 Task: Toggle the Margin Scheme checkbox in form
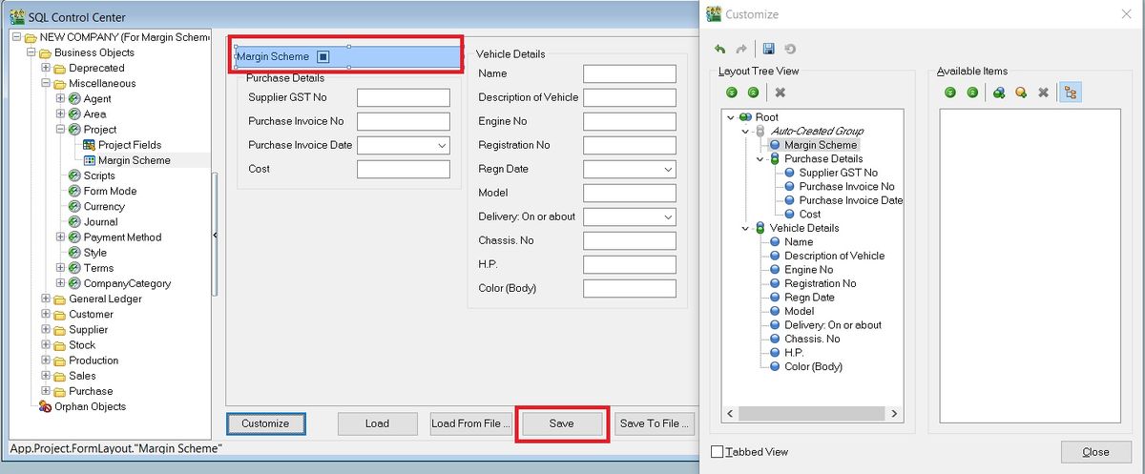323,57
